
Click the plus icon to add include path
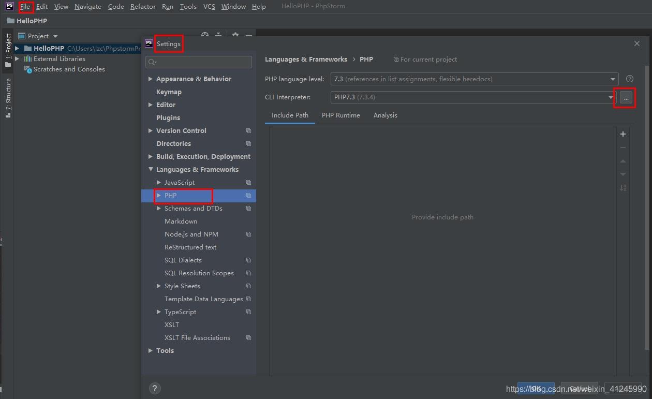tap(623, 134)
